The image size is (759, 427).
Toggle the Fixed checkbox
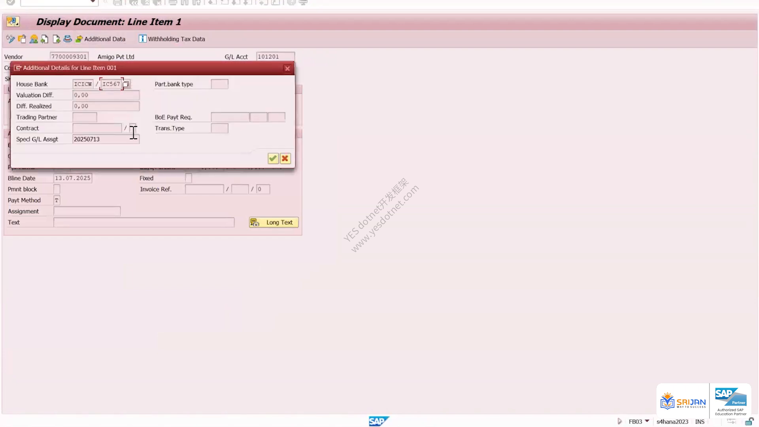(x=189, y=178)
